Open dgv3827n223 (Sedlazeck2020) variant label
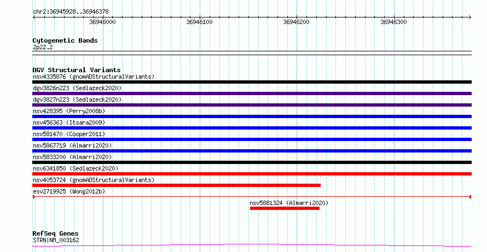The image size is (487, 252). click(x=77, y=99)
